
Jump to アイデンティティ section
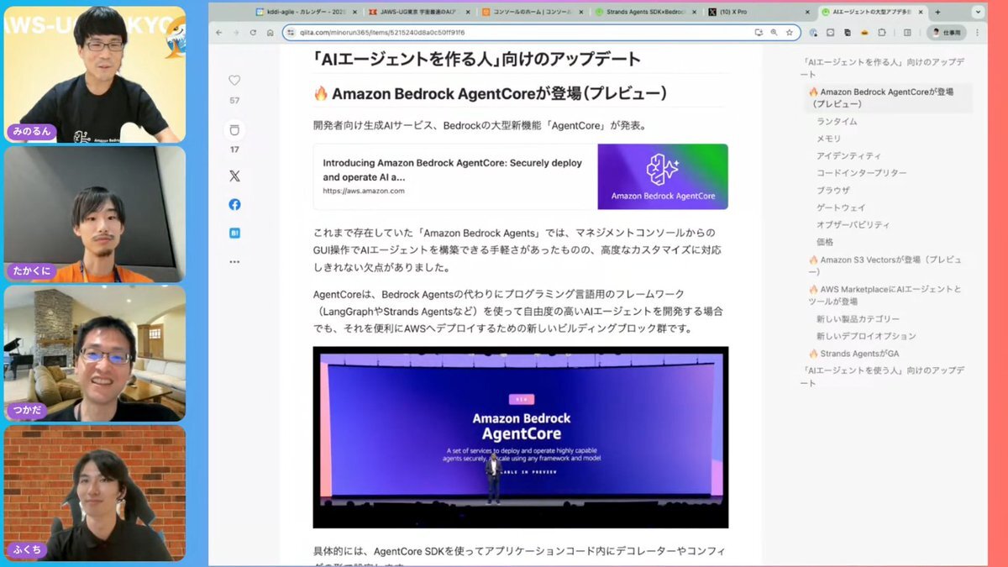[x=848, y=156]
